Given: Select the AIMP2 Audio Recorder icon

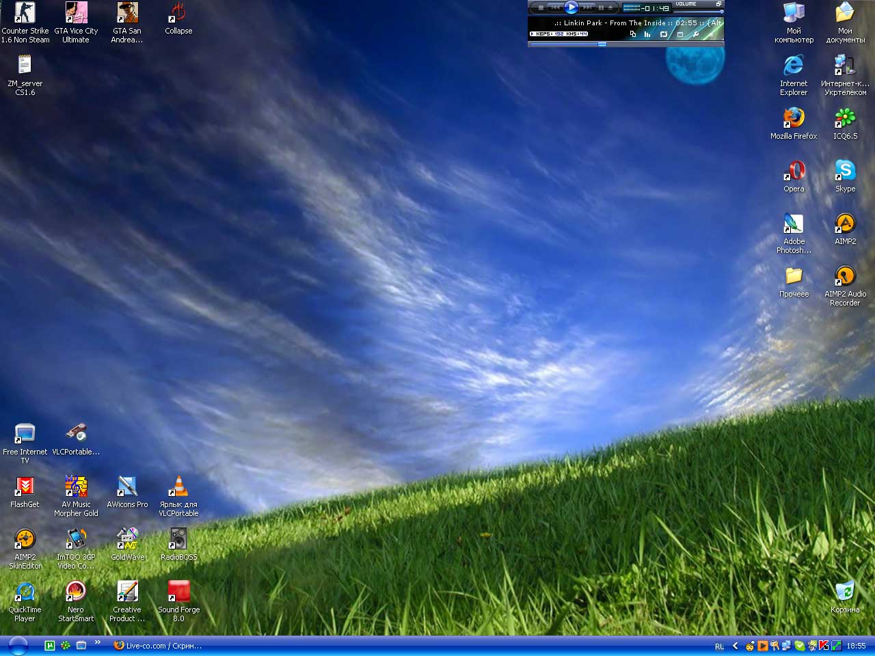Looking at the screenshot, I should point(845,276).
